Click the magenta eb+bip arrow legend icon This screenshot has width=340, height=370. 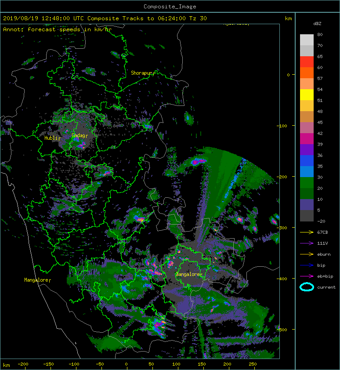pyautogui.click(x=307, y=276)
